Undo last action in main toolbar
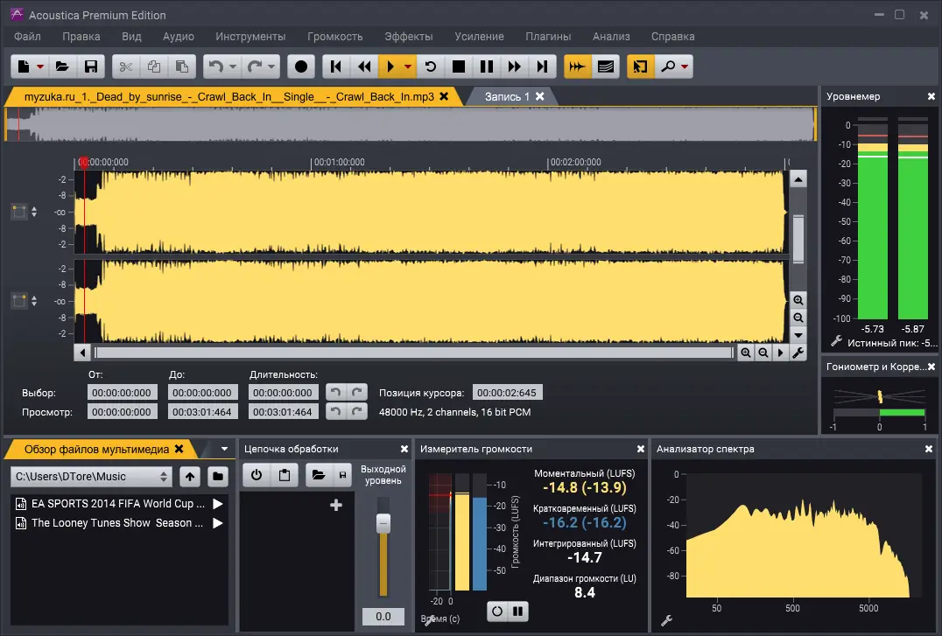The image size is (942, 636). 215,66
